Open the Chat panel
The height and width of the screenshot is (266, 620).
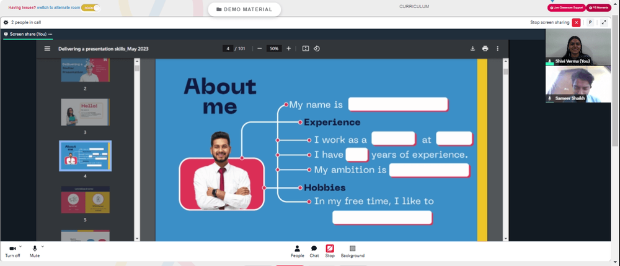(314, 251)
